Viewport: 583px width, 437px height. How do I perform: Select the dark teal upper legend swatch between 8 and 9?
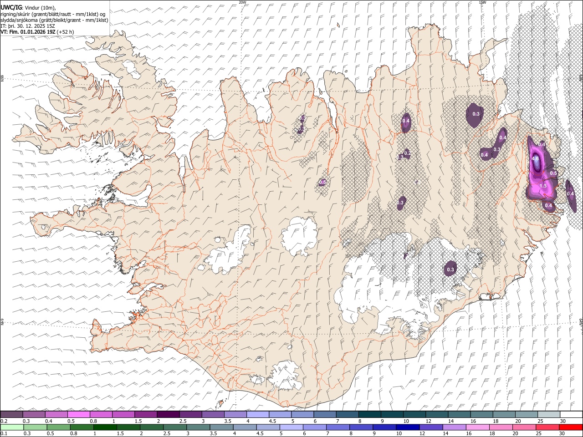(x=369, y=415)
